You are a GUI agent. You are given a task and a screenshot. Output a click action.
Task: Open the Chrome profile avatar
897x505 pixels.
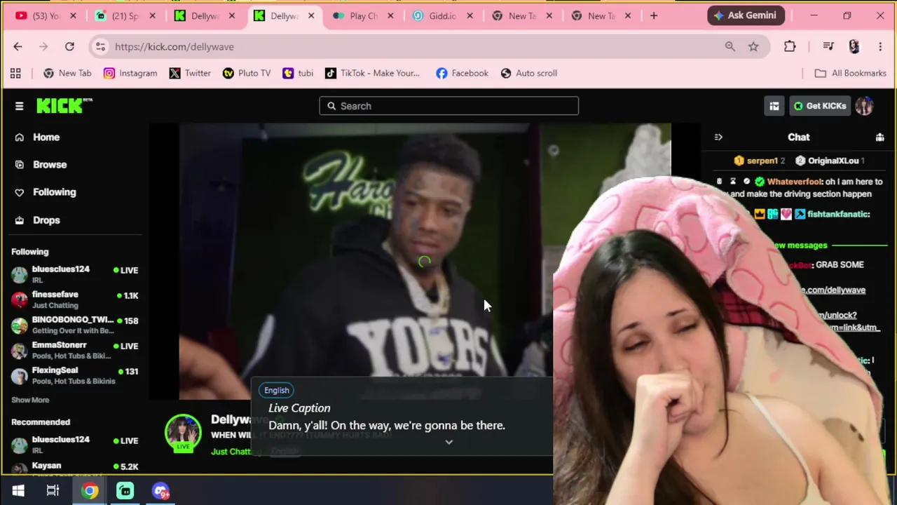tap(854, 46)
